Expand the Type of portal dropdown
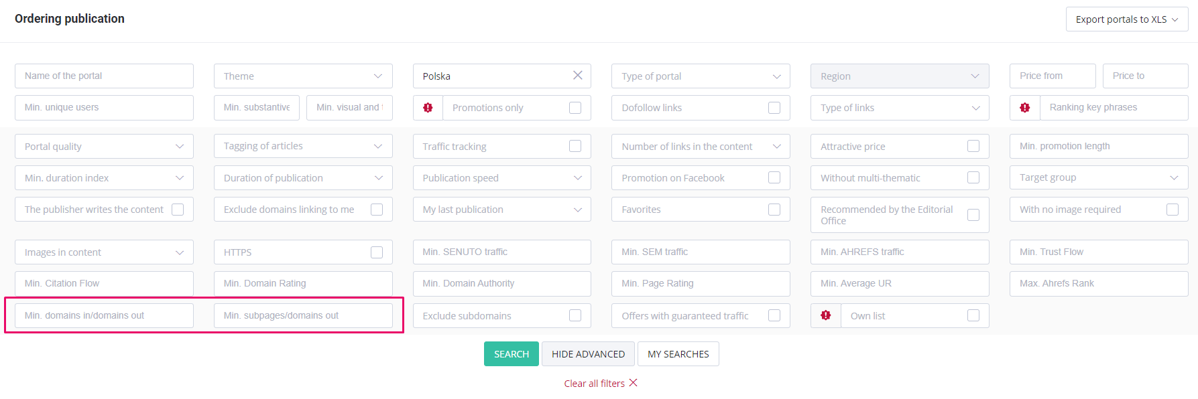1198x399 pixels. pyautogui.click(x=701, y=76)
